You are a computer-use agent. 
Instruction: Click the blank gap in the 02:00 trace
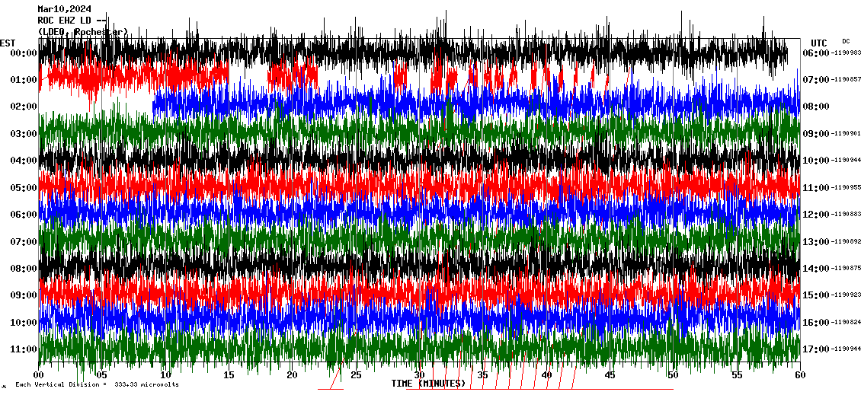(x=95, y=105)
